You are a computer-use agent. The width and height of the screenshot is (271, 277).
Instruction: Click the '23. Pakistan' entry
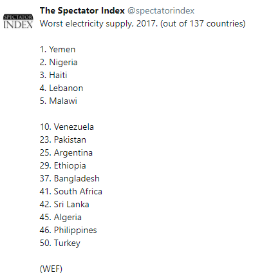[63, 140]
